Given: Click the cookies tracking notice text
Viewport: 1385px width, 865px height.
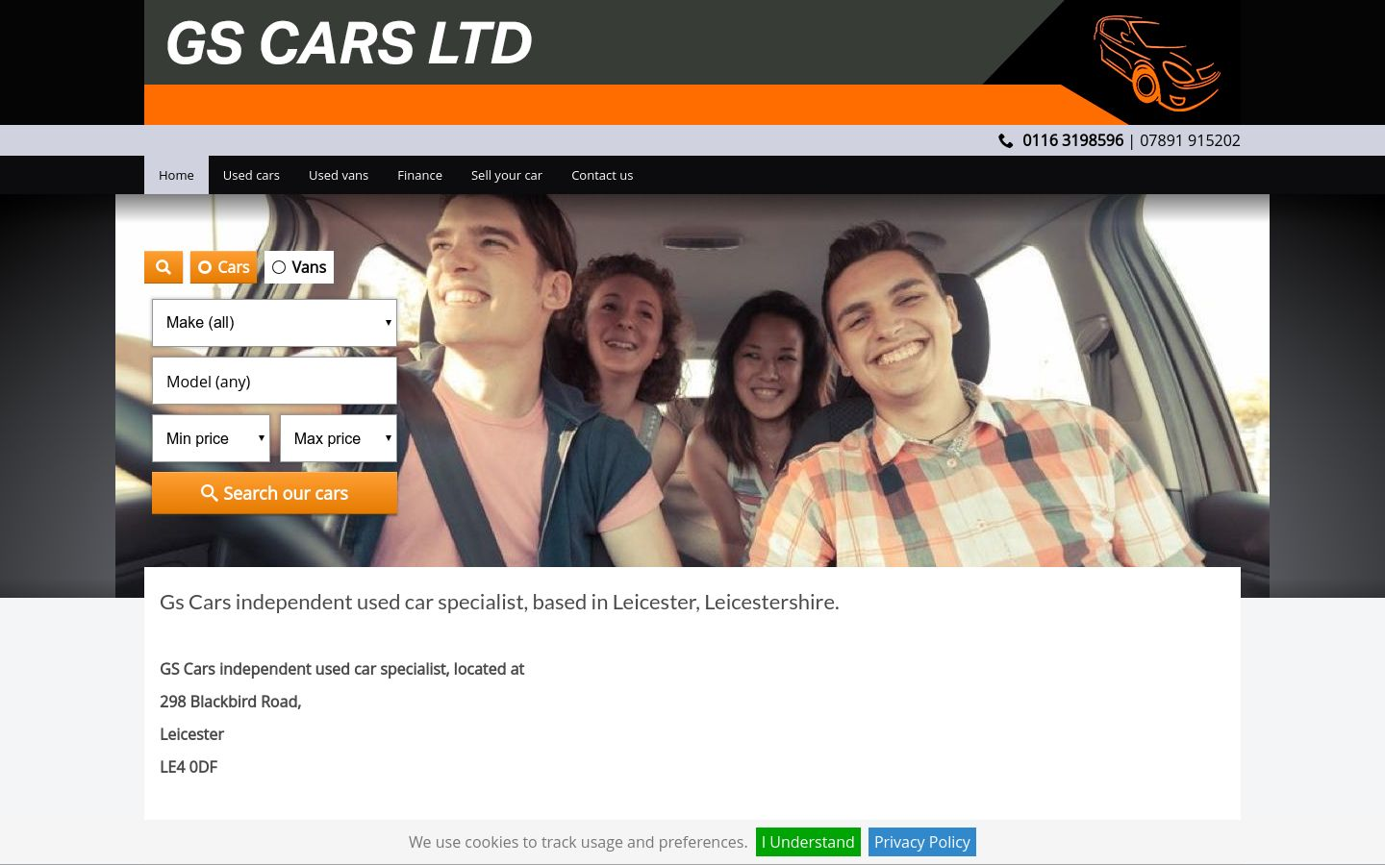Looking at the screenshot, I should pos(578,842).
